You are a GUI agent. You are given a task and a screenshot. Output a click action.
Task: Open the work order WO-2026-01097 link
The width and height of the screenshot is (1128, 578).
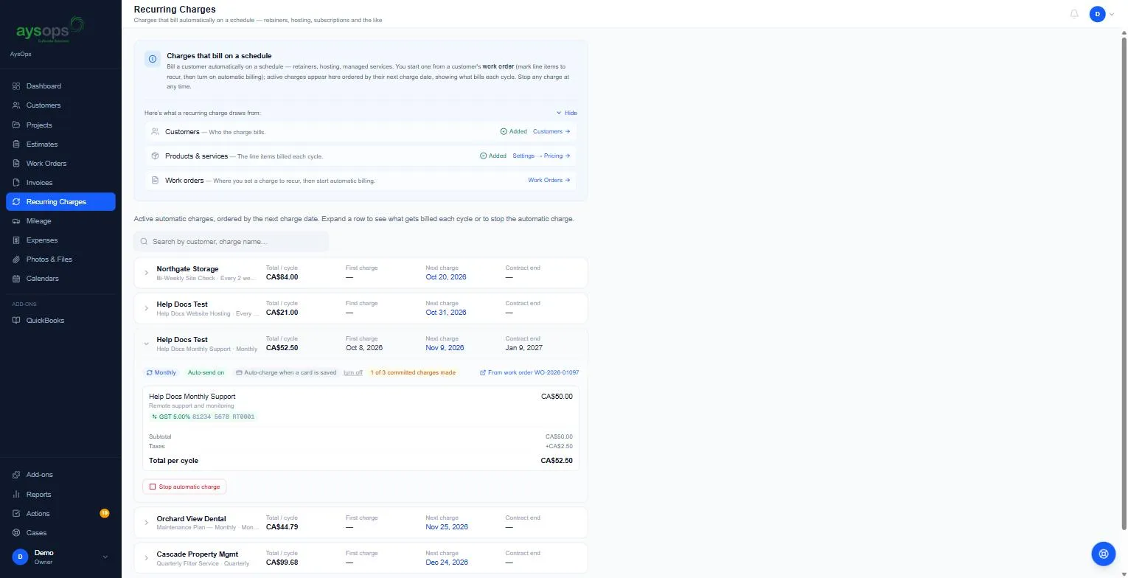529,373
